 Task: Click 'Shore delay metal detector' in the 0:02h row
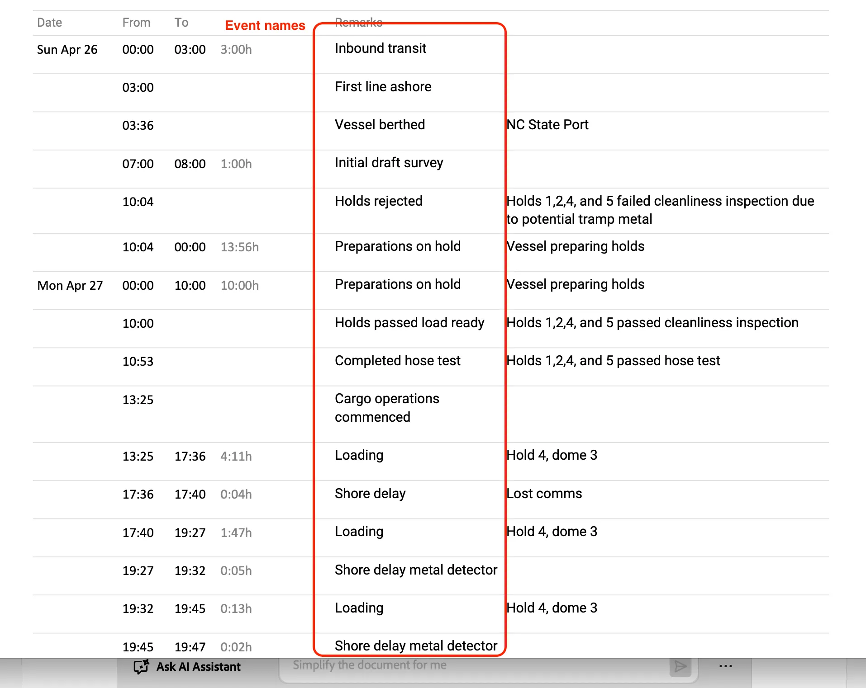coord(416,646)
